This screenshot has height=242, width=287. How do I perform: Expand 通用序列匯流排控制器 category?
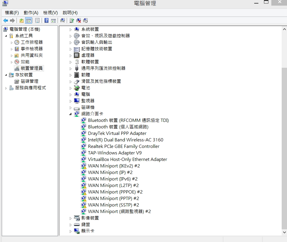pos(70,69)
